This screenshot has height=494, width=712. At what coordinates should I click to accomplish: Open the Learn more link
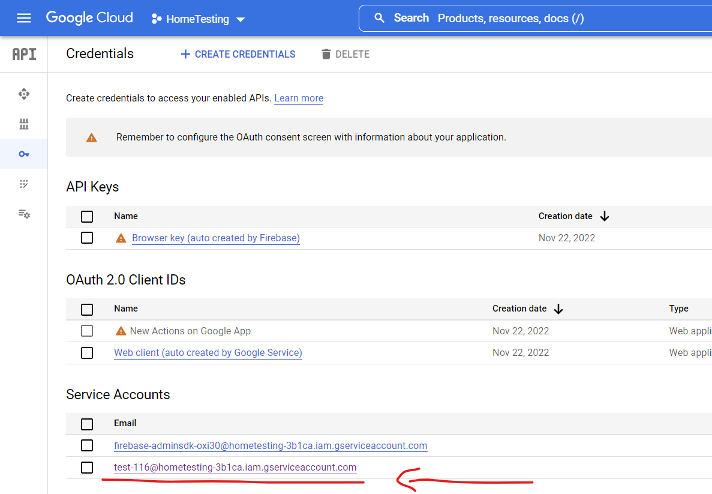click(x=299, y=98)
